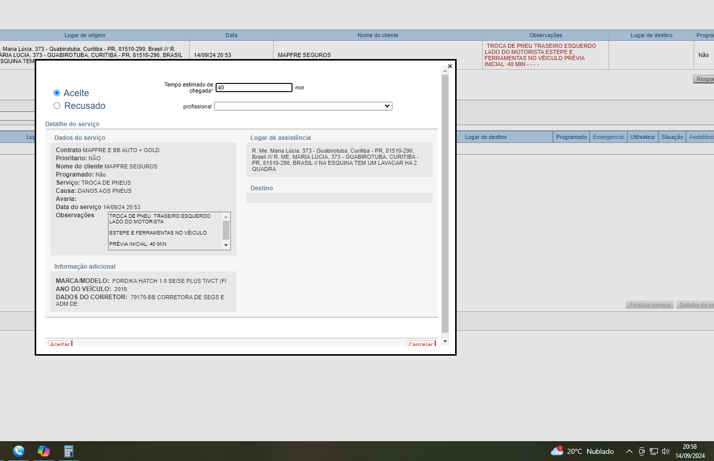Click the dialog vertical scrollbar thumb

tap(445, 204)
